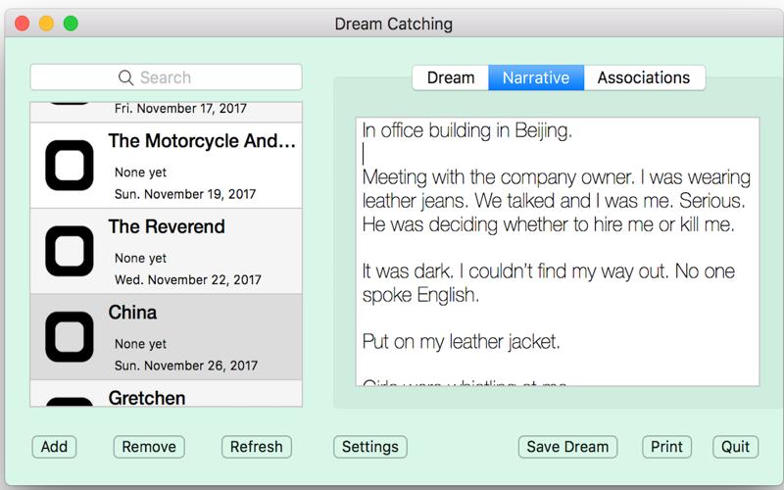Select the China dream title
Screen dimensions: 784x490
tap(132, 313)
